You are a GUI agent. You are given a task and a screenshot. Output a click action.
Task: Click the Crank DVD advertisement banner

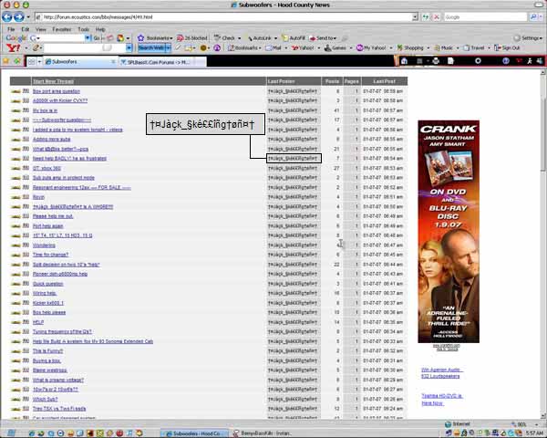coord(449,231)
